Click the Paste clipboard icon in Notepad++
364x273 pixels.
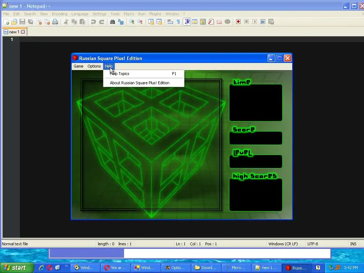(x=82, y=22)
